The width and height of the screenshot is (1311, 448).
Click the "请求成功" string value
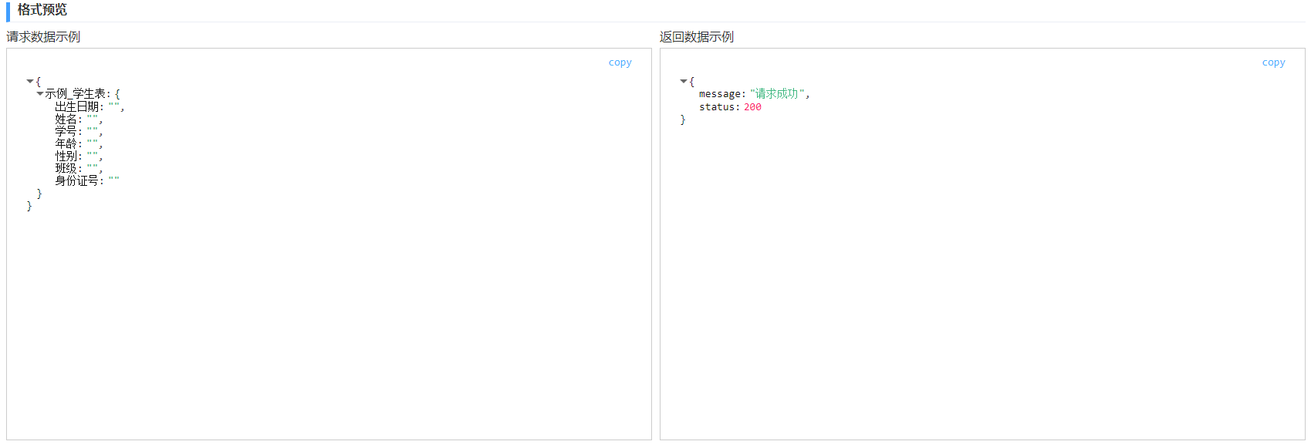tap(777, 94)
